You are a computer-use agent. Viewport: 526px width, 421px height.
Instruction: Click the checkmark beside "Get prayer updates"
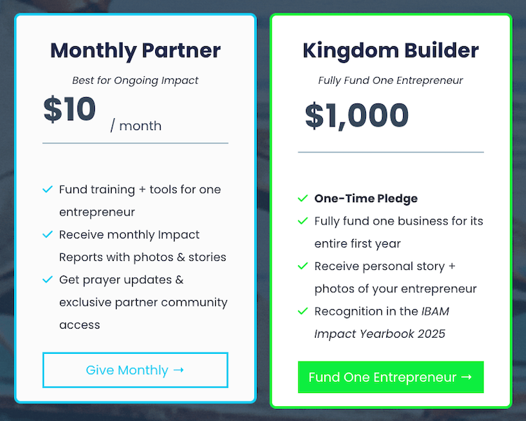tap(48, 280)
